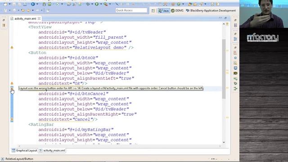Click the lint warning tooltip text

click(x=111, y=88)
